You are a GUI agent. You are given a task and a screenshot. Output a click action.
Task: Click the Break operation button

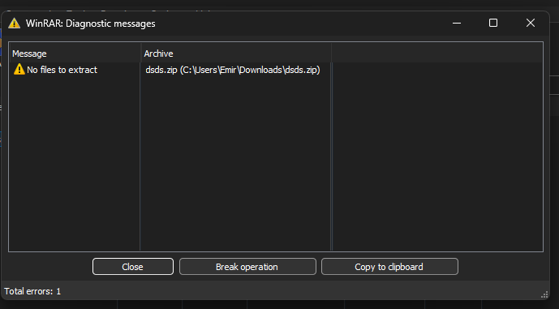coord(247,267)
